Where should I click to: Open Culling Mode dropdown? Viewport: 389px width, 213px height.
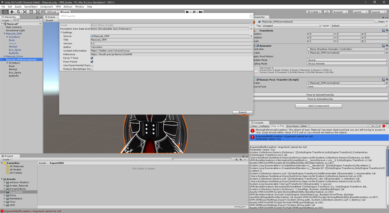pos(347,64)
